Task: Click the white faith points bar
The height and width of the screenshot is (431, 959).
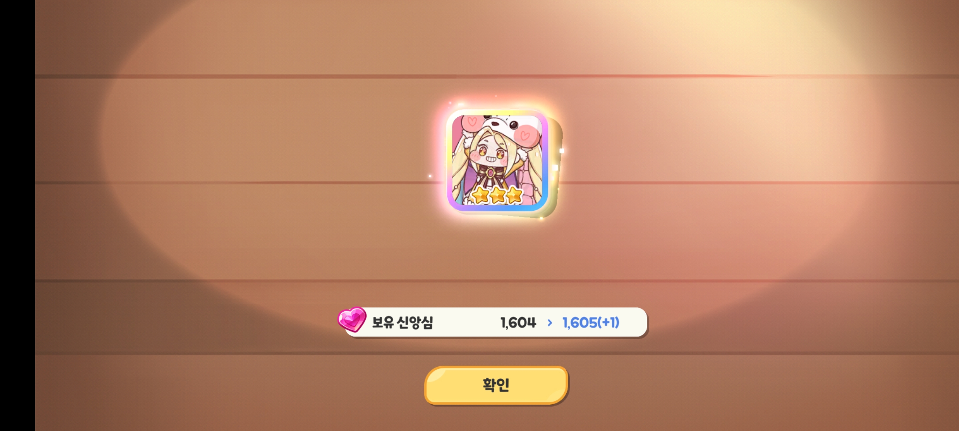Action: tap(495, 322)
